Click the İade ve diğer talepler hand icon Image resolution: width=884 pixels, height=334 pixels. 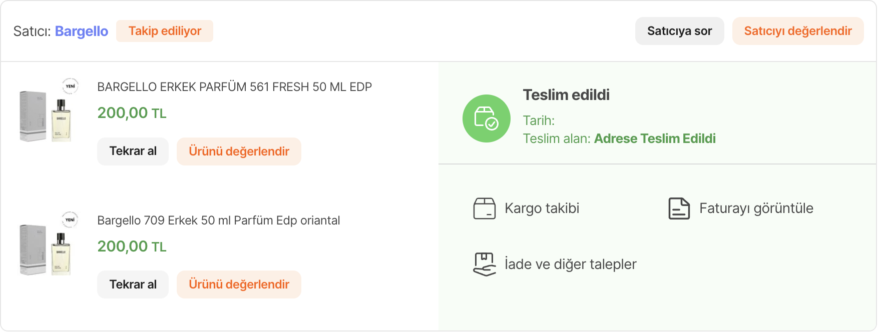[484, 264]
